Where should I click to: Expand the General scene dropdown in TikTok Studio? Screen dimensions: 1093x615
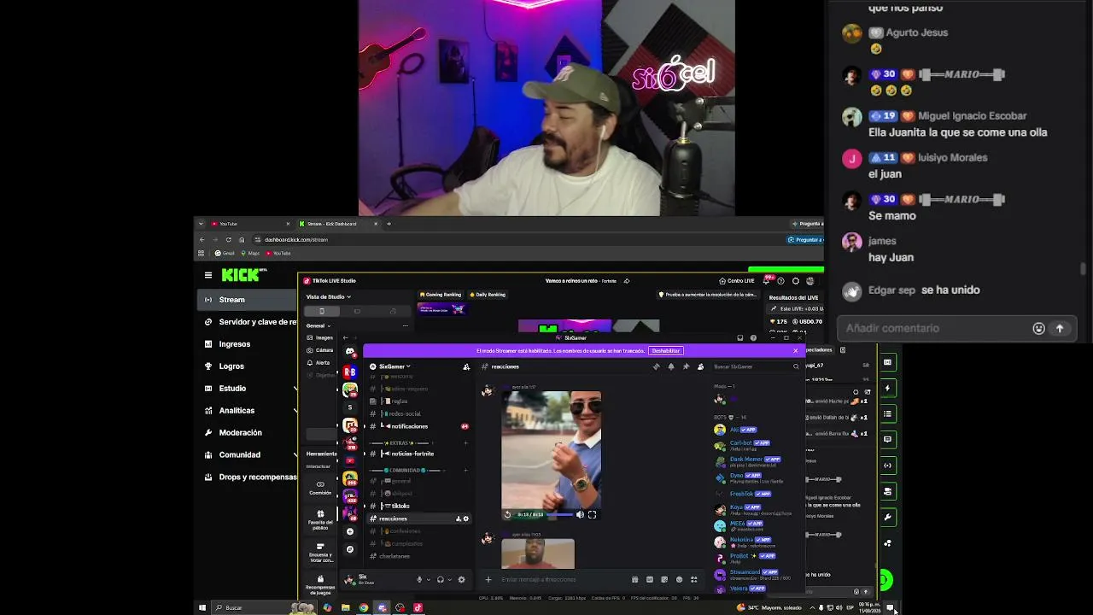[318, 325]
